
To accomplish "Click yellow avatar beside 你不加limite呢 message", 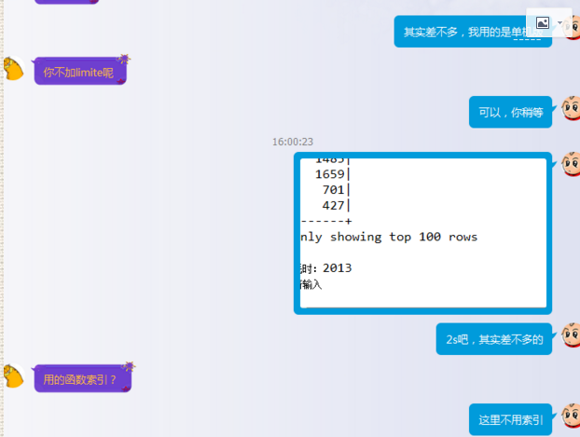I will click(x=14, y=69).
